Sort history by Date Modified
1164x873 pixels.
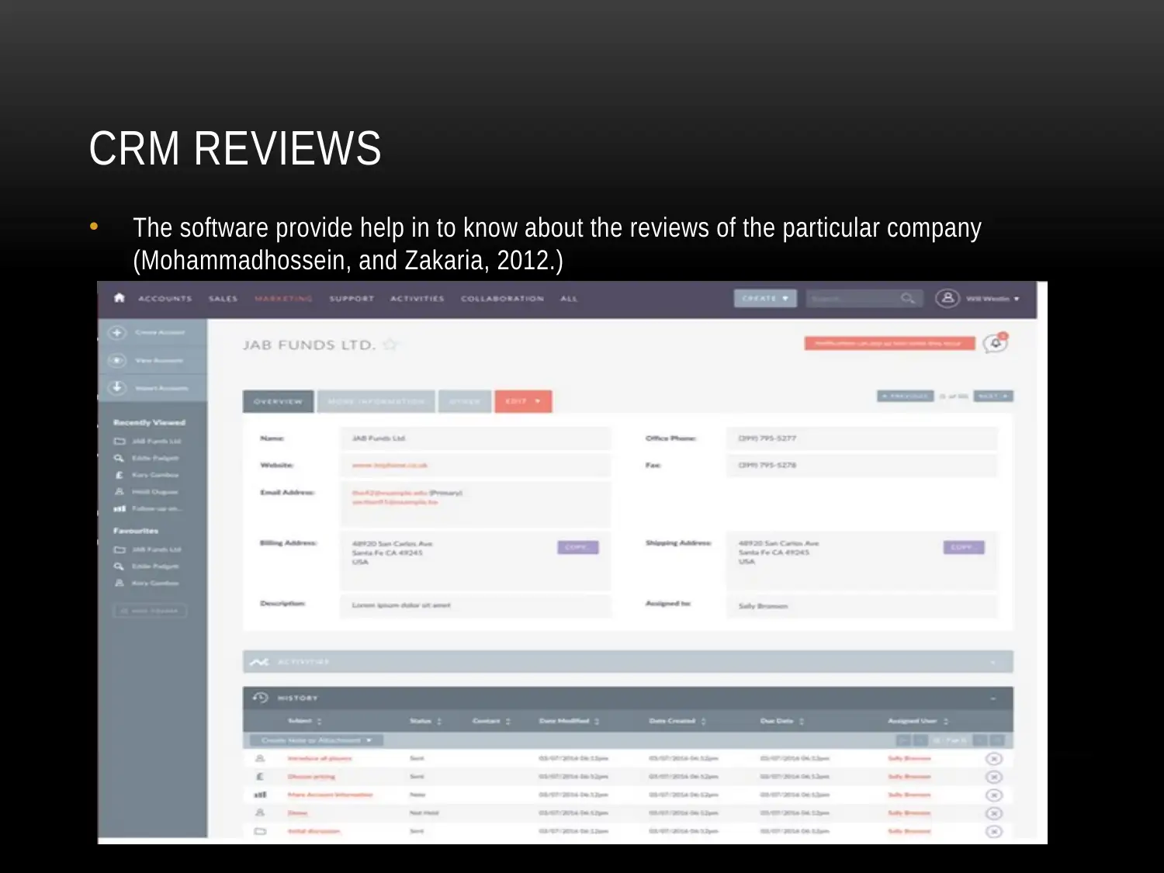point(569,721)
